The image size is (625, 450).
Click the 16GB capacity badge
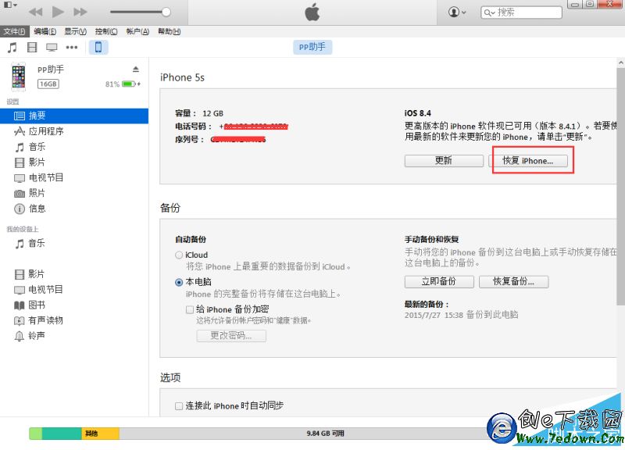[x=48, y=84]
